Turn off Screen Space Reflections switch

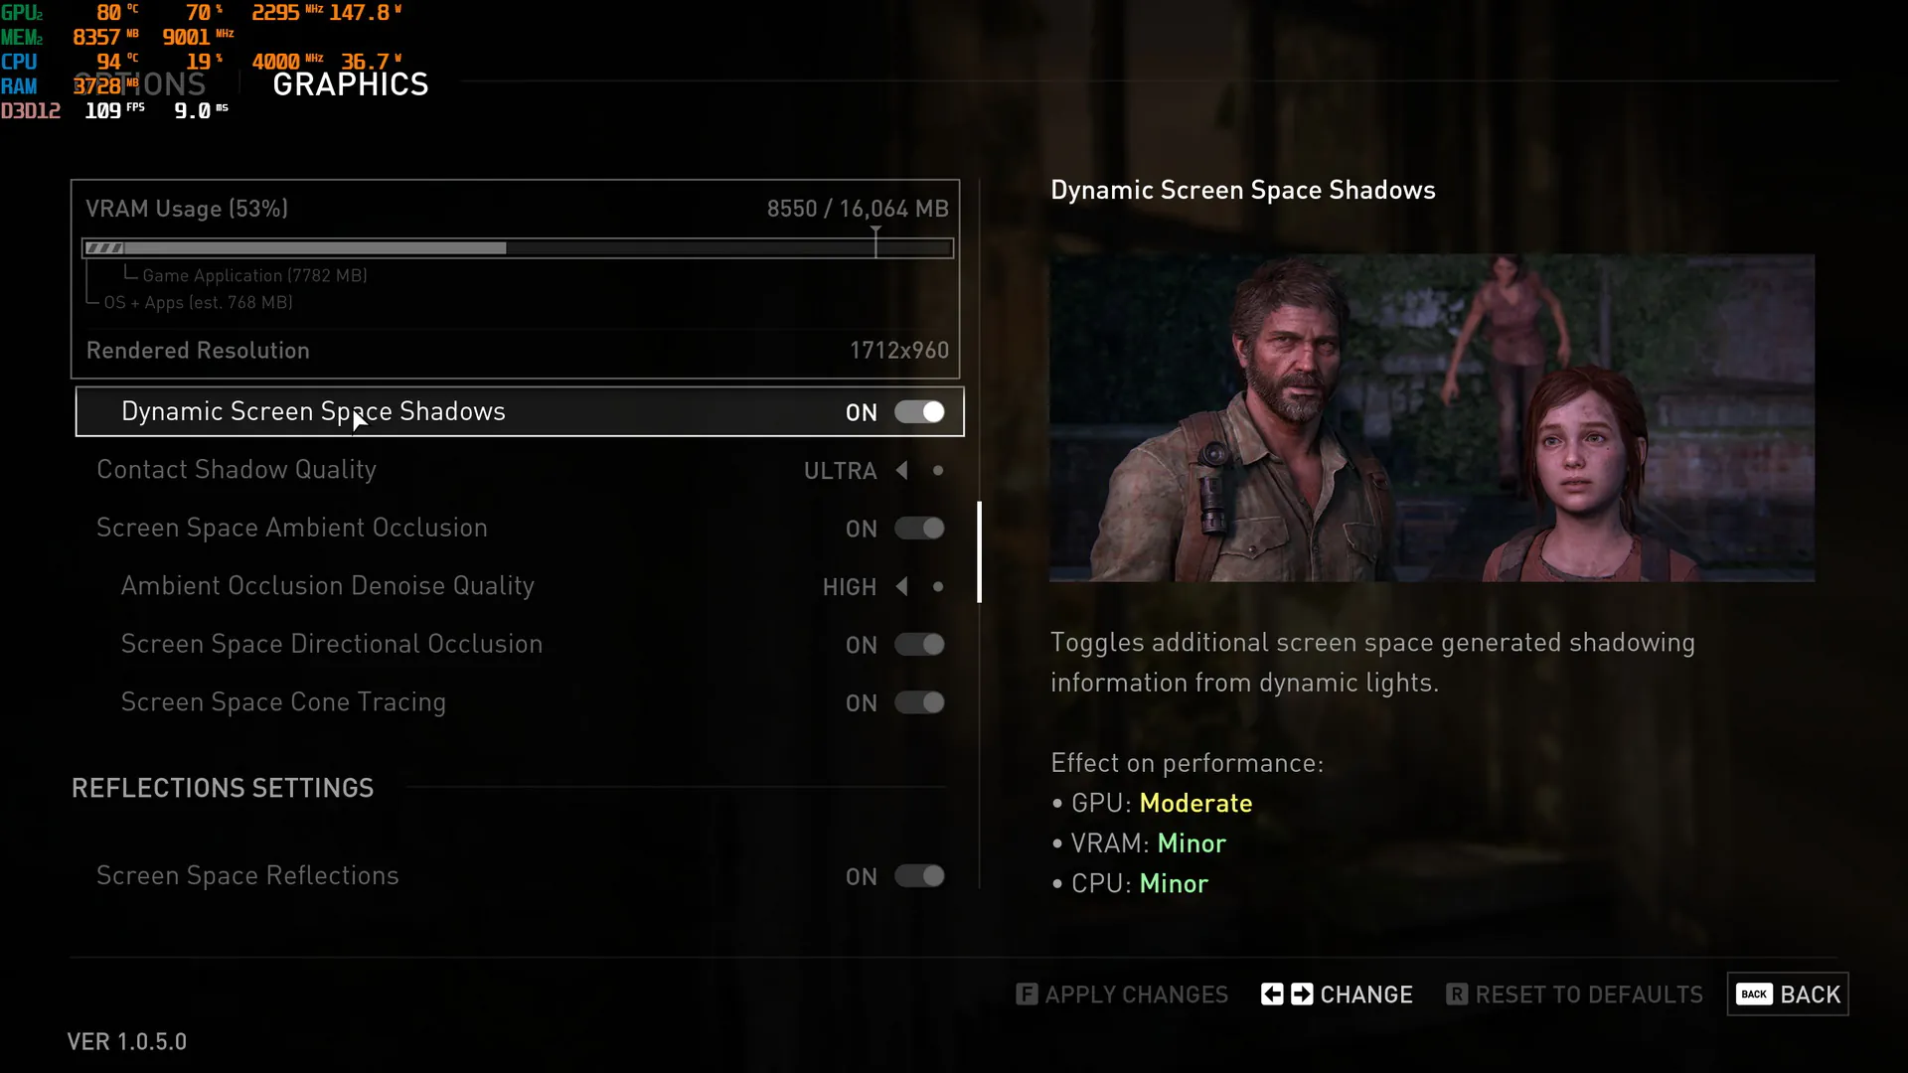pos(919,876)
